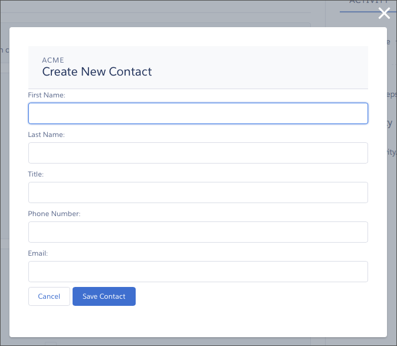397x346 pixels.
Task: Click the "Last Name:" label
Action: click(47, 135)
